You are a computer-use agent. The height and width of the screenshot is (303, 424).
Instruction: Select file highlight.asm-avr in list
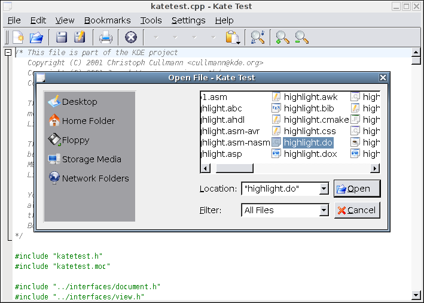[230, 131]
